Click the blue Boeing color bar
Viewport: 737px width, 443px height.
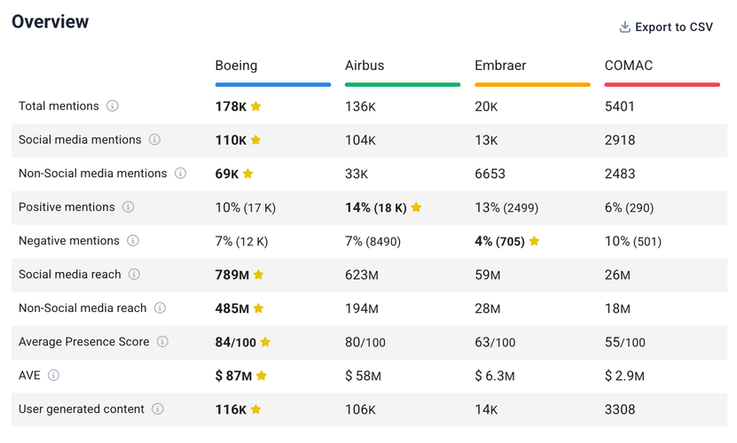pyautogui.click(x=273, y=84)
